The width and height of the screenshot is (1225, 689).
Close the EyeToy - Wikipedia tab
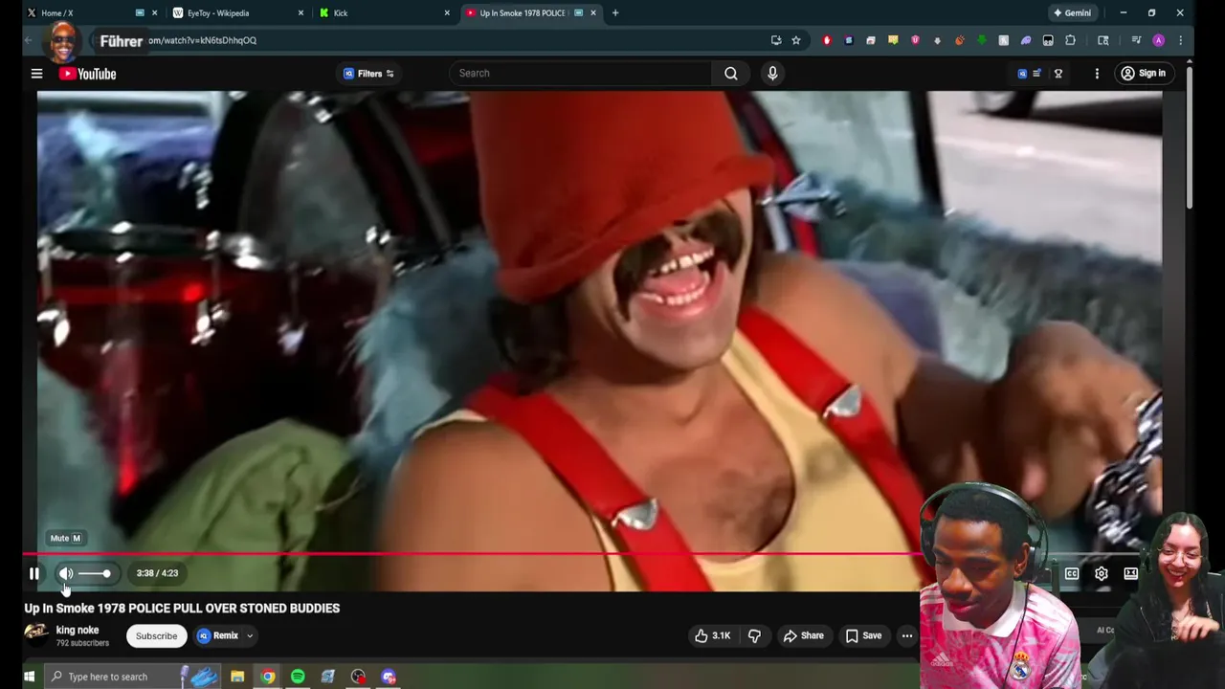pyautogui.click(x=301, y=12)
